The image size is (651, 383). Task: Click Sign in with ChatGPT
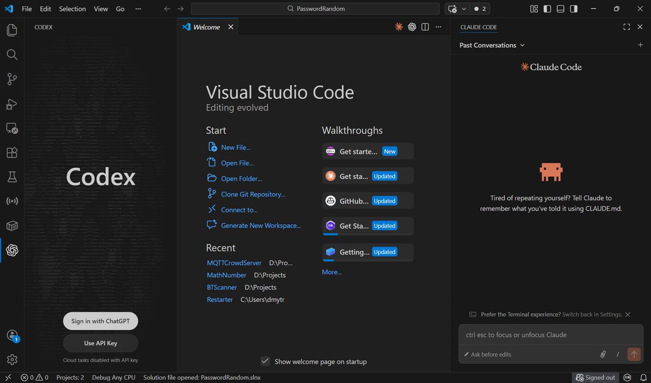pyautogui.click(x=100, y=321)
